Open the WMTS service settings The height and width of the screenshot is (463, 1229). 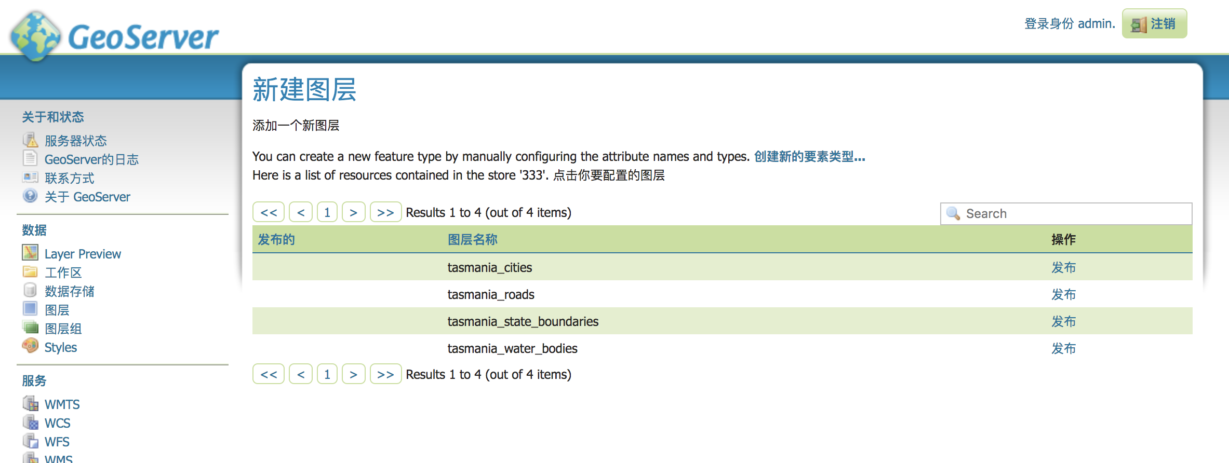62,404
